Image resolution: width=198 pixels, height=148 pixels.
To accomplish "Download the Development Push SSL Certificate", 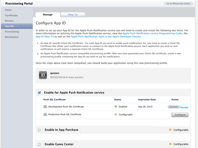I will (x=174, y=107).
